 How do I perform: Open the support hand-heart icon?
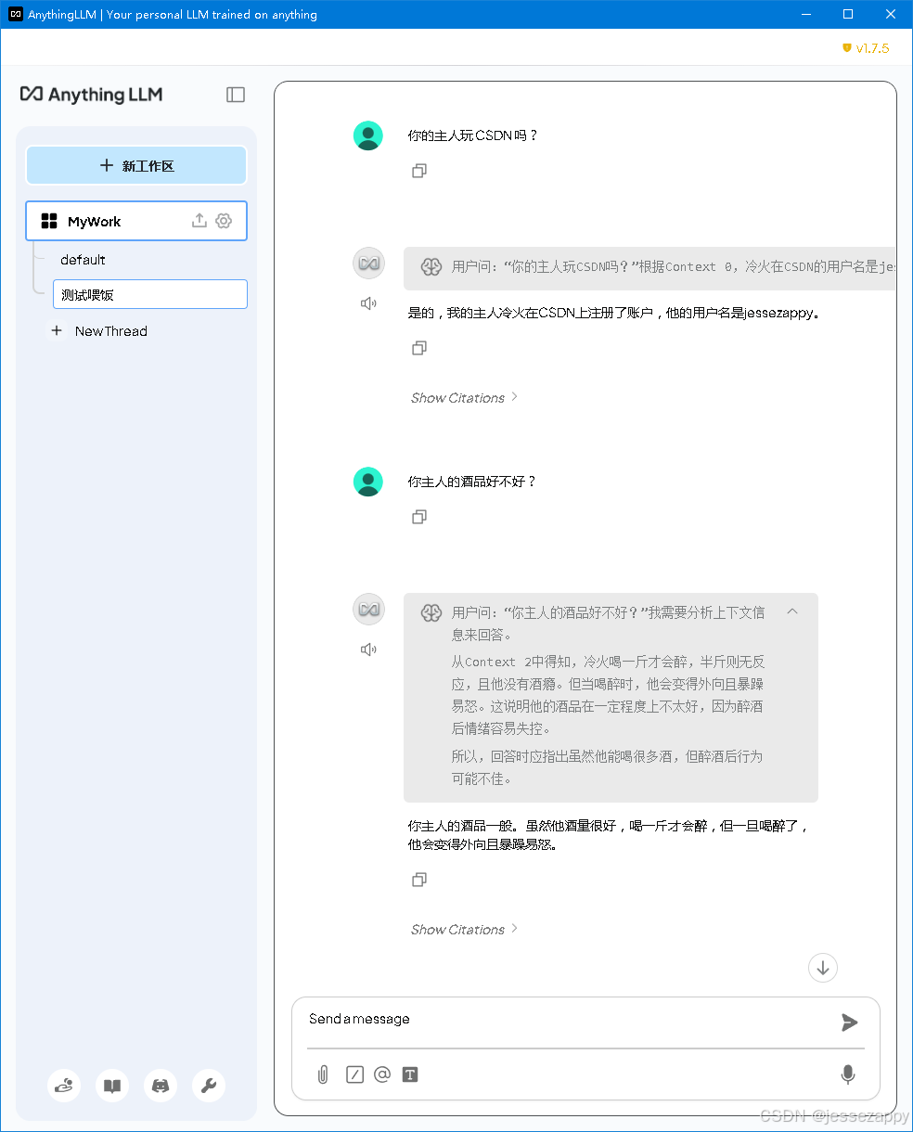pos(64,1086)
